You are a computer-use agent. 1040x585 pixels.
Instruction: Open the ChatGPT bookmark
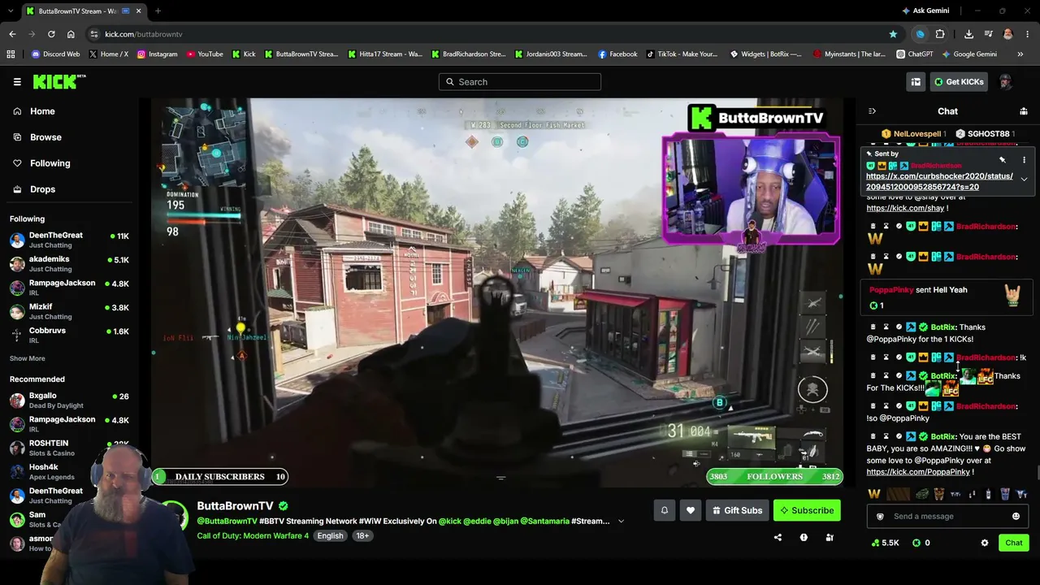click(x=915, y=54)
